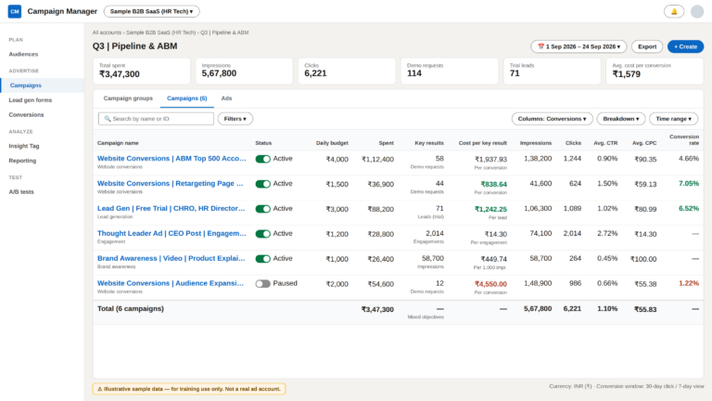The height and width of the screenshot is (401, 712).
Task: Open Conversions in the sidebar
Action: click(x=26, y=114)
